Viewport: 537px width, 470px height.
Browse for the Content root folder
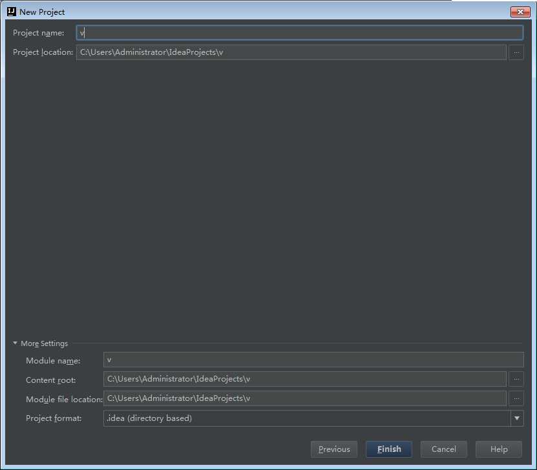coord(516,379)
